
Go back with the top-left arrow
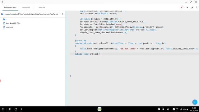click(3, 2)
